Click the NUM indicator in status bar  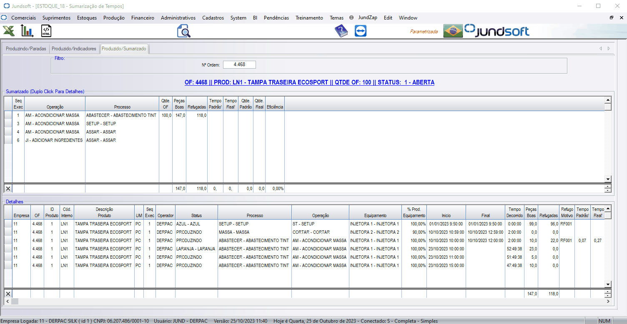click(604, 321)
